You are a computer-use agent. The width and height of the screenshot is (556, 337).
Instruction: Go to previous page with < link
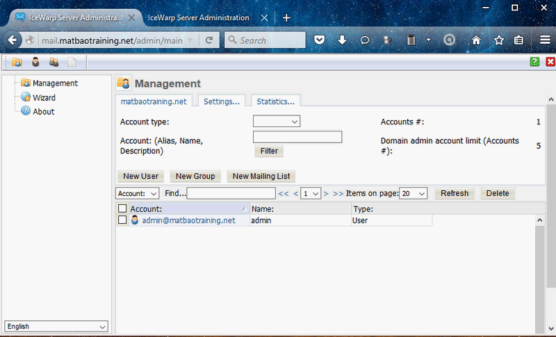coord(295,193)
